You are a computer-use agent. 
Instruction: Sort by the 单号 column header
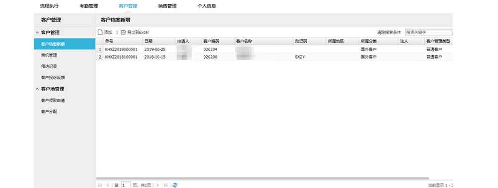pos(123,42)
